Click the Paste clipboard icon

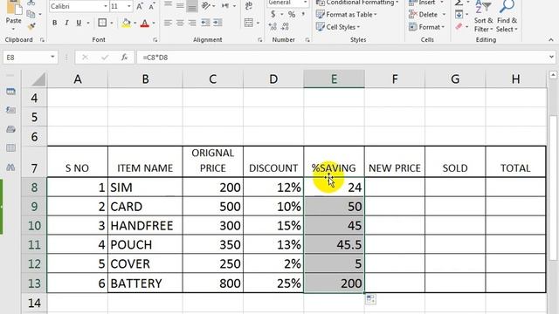click(14, 7)
